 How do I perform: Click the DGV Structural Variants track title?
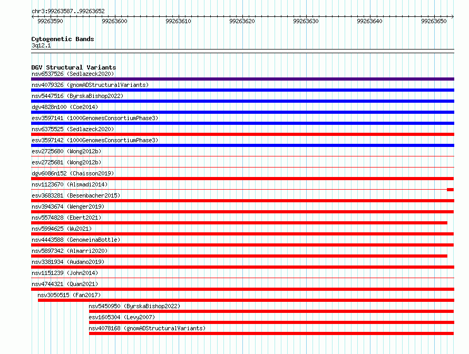coord(74,67)
